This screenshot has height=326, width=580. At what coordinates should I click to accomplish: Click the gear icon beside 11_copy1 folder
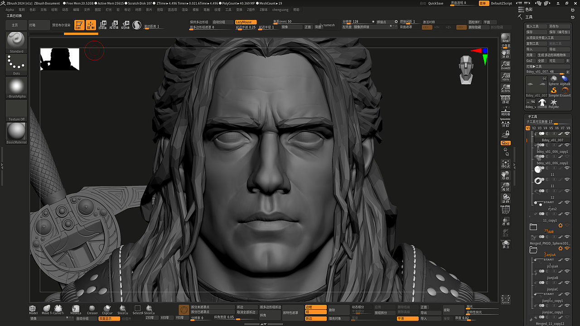561,225
